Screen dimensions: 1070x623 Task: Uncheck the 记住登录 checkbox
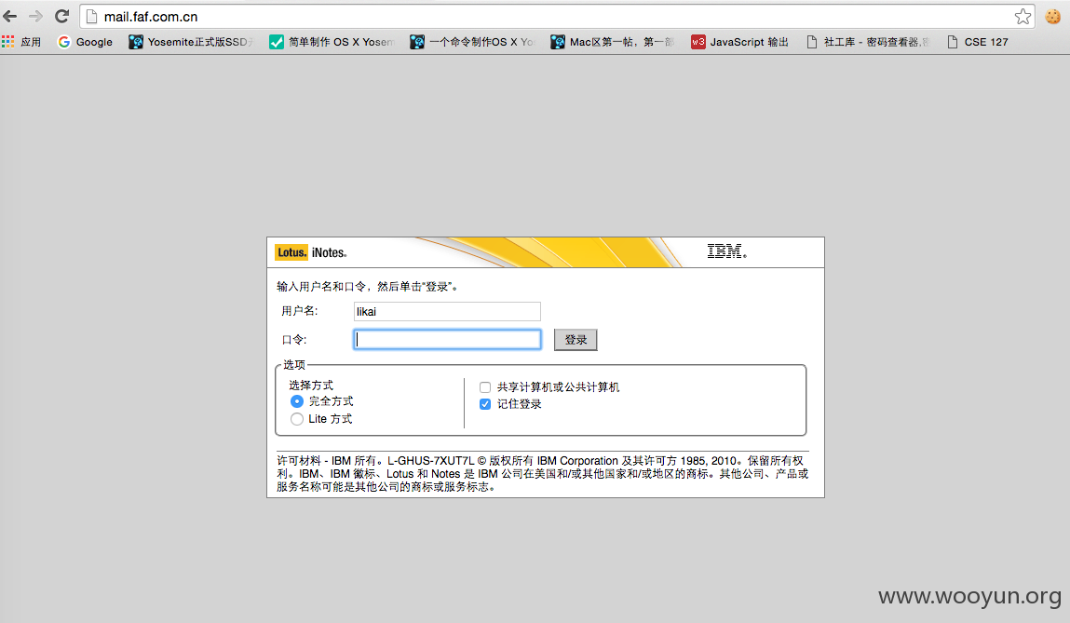pos(485,404)
